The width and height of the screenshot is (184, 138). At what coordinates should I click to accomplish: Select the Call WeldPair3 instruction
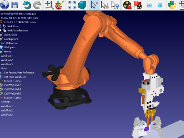(x=12, y=93)
